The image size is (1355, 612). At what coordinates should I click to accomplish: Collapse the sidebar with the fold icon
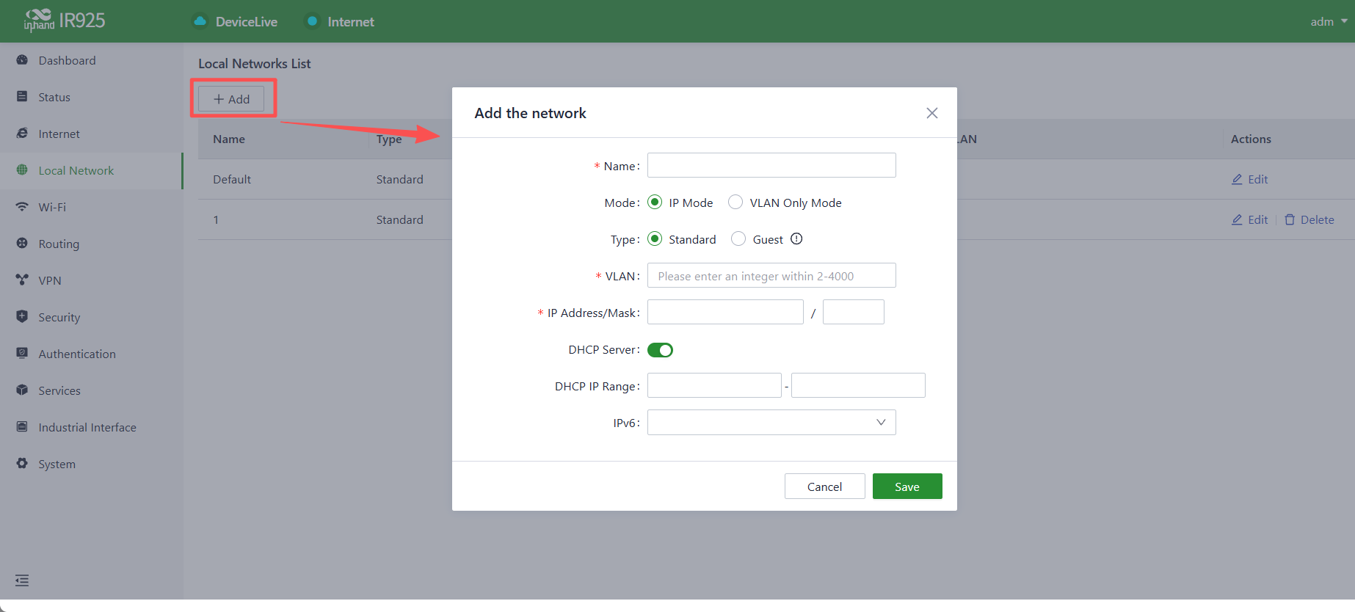(x=22, y=580)
